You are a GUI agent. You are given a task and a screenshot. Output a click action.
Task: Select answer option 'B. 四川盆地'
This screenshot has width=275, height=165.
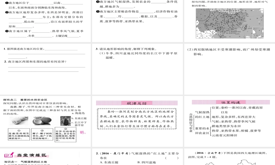pos(147,162)
